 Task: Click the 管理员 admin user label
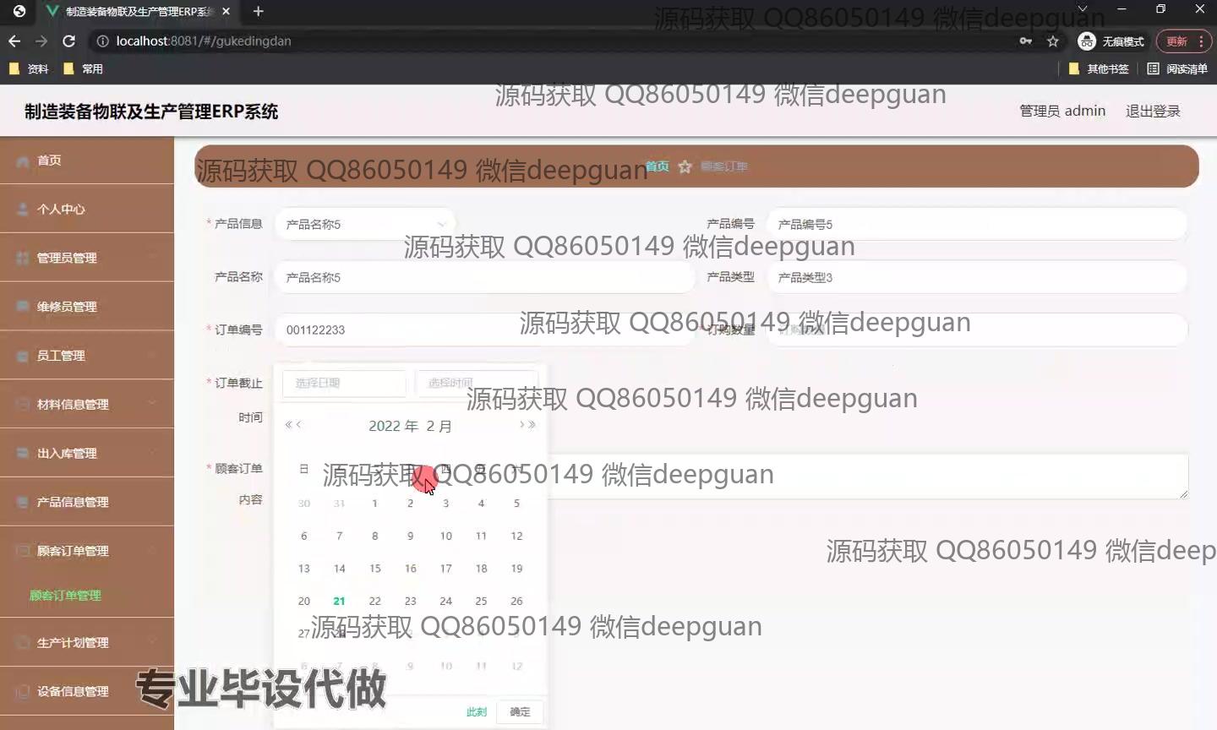tap(1062, 111)
